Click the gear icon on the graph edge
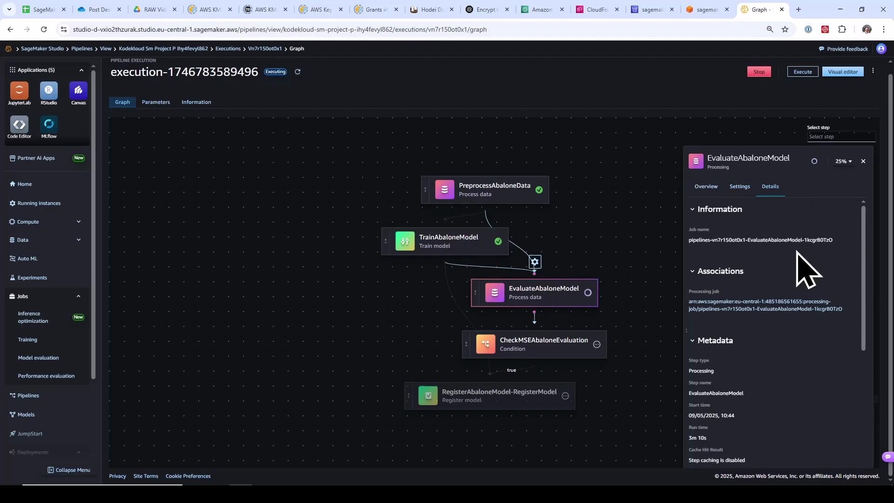Screen dimensions: 894x503 (535, 262)
